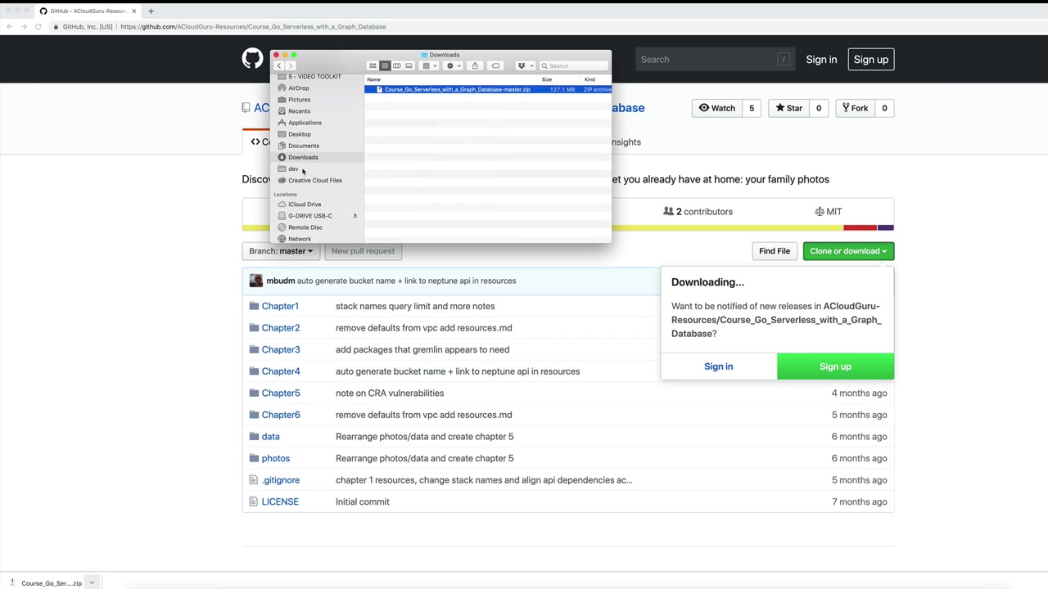Click Sign in inside the Downloading popup
Viewport: 1048px width, 589px height.
pos(719,366)
